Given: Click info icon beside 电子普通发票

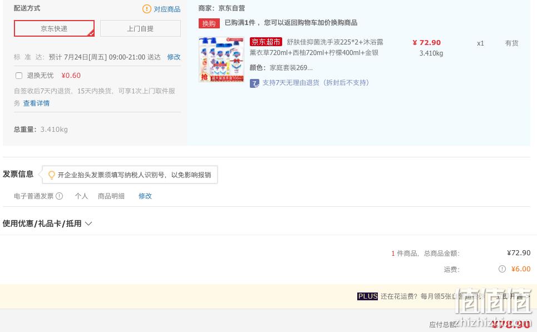Looking at the screenshot, I should coord(59,196).
